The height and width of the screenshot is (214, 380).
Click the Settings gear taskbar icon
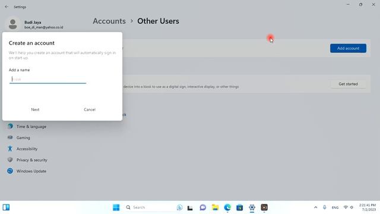click(x=252, y=207)
